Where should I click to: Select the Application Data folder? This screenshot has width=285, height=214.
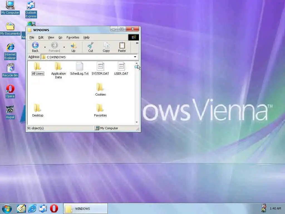58,70
